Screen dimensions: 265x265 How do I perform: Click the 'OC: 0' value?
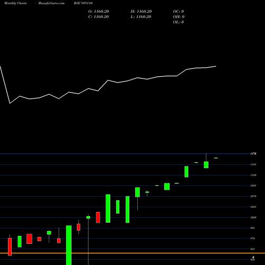(179, 11)
